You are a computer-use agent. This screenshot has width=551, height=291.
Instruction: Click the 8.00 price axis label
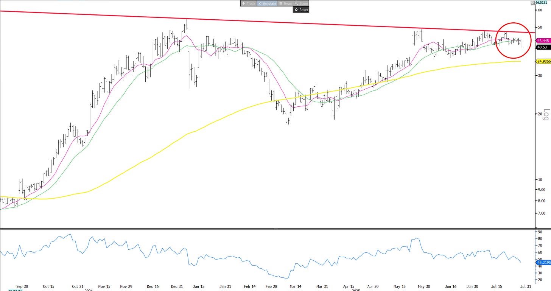(541, 201)
